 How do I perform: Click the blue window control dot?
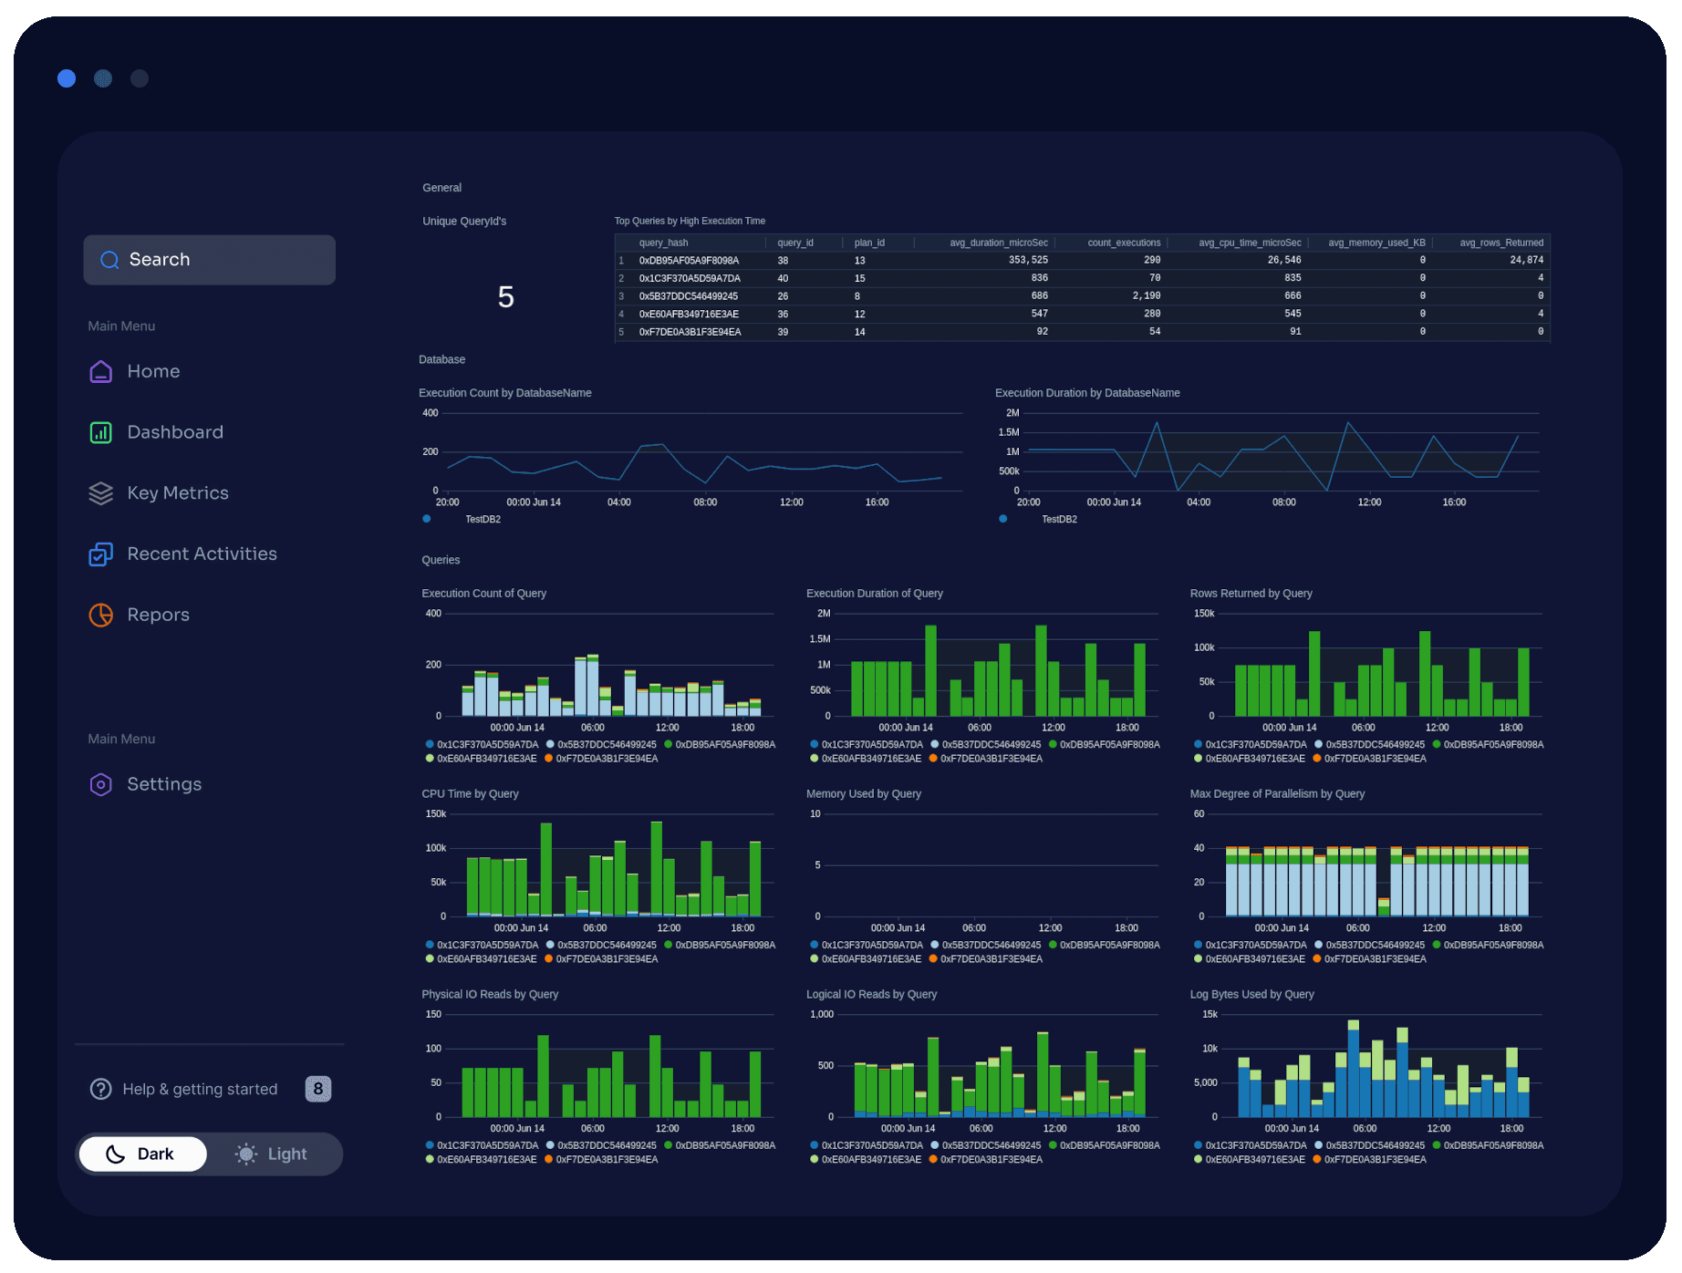[x=67, y=78]
